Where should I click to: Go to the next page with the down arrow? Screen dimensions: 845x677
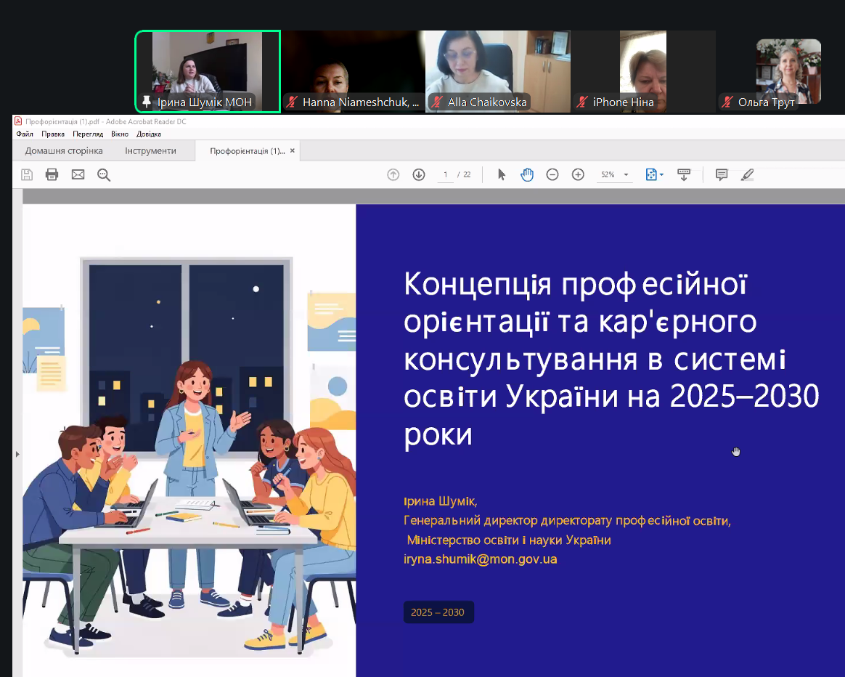pos(419,174)
